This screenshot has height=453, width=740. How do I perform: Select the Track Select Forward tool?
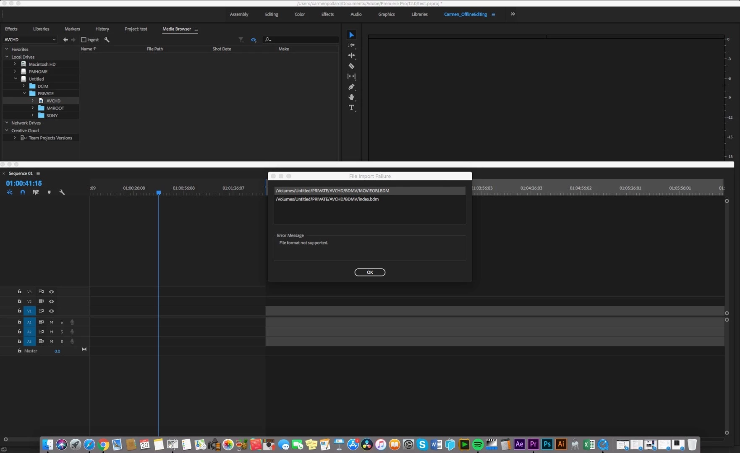pyautogui.click(x=351, y=45)
